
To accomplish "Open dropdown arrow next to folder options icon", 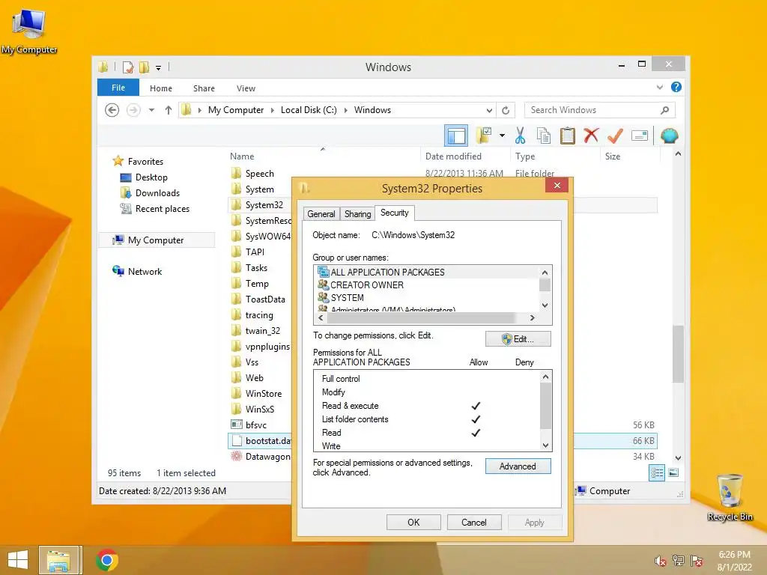I will point(503,136).
